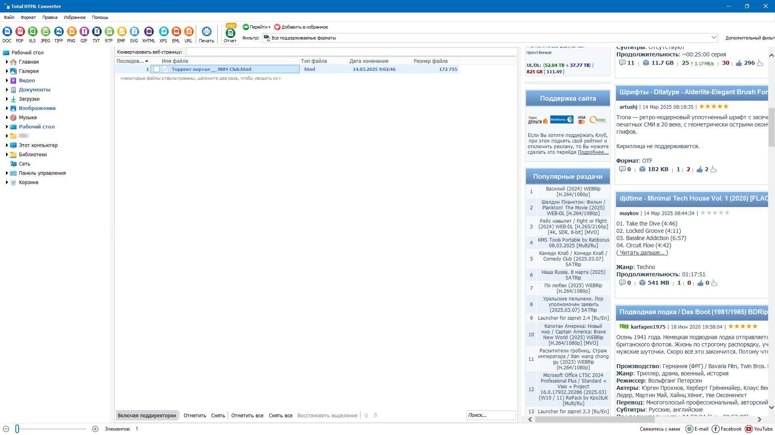Expand the Documents tree node
This screenshot has height=435, width=775.
point(7,90)
